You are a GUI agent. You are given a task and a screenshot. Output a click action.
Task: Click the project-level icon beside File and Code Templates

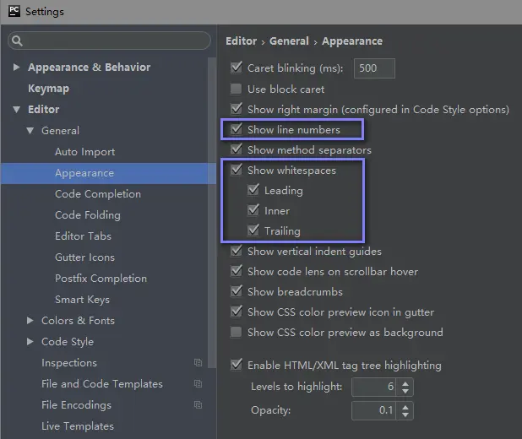coord(198,384)
